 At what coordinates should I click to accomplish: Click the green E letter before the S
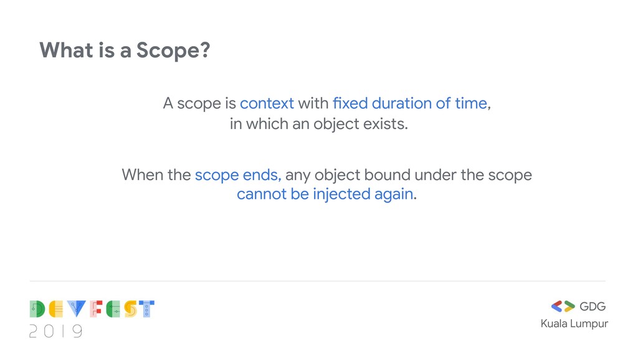coord(113,309)
